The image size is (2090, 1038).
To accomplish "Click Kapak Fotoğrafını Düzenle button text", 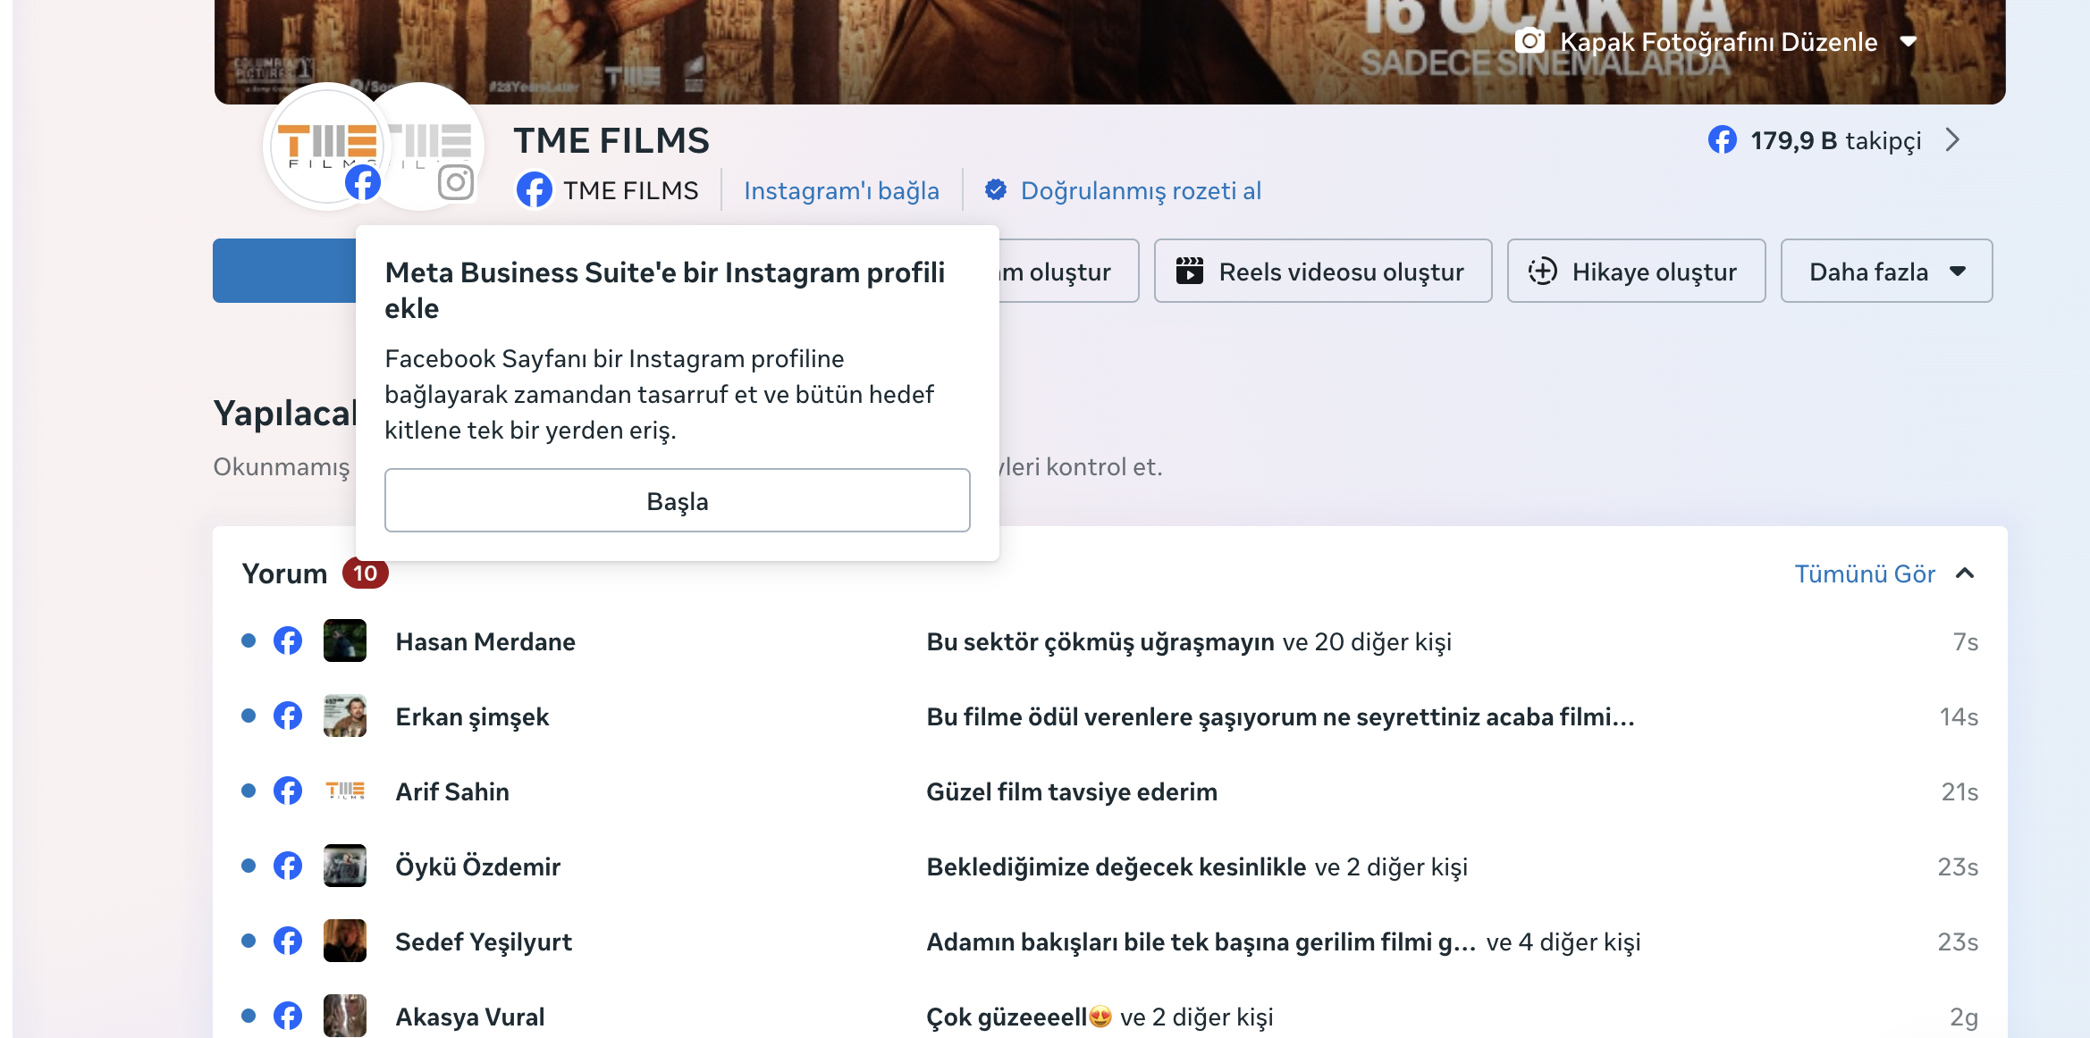I will (x=1718, y=42).
